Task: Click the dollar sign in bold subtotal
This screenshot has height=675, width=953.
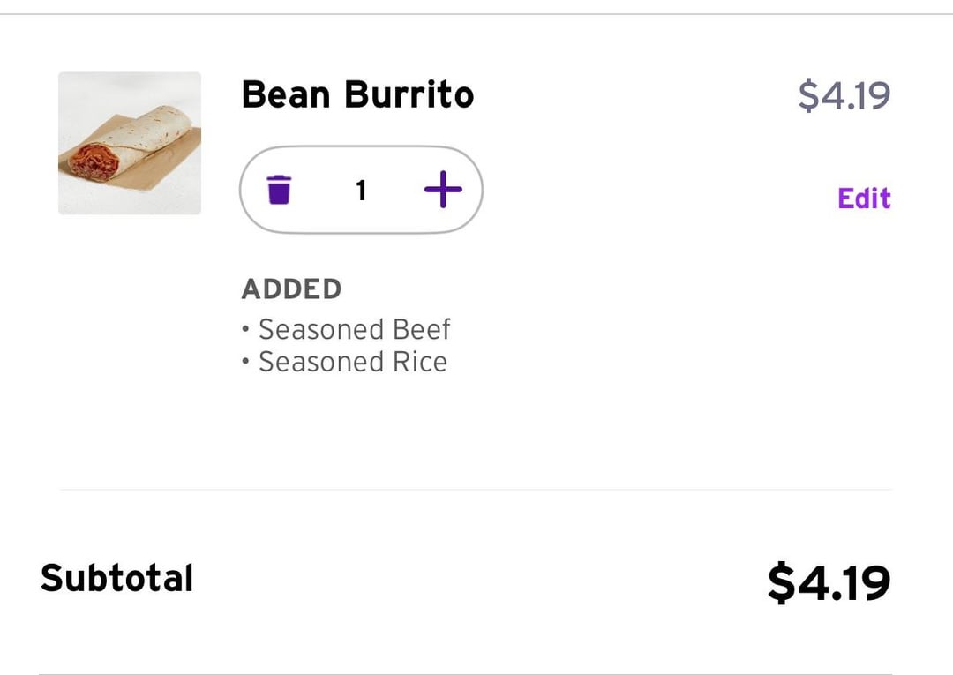Action: pyautogui.click(x=781, y=583)
